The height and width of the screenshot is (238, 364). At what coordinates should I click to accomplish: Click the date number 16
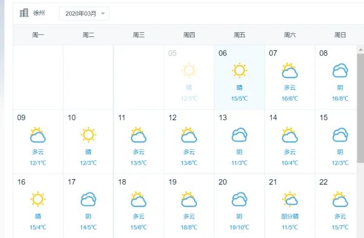point(21,182)
